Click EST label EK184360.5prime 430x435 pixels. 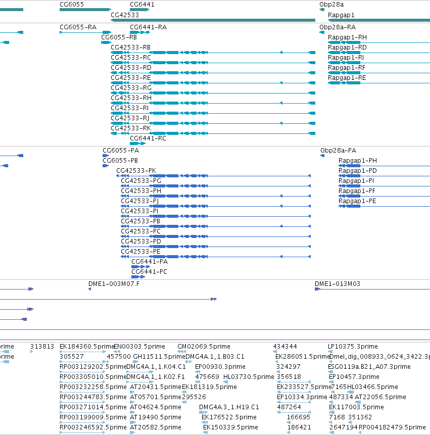click(87, 347)
